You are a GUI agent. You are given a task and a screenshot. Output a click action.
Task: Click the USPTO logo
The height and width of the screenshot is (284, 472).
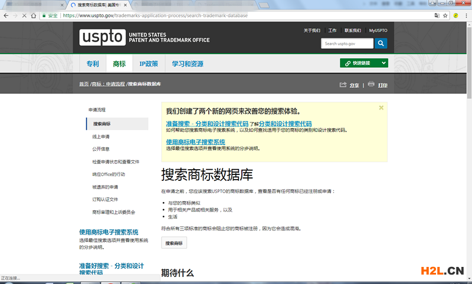pyautogui.click(x=103, y=37)
